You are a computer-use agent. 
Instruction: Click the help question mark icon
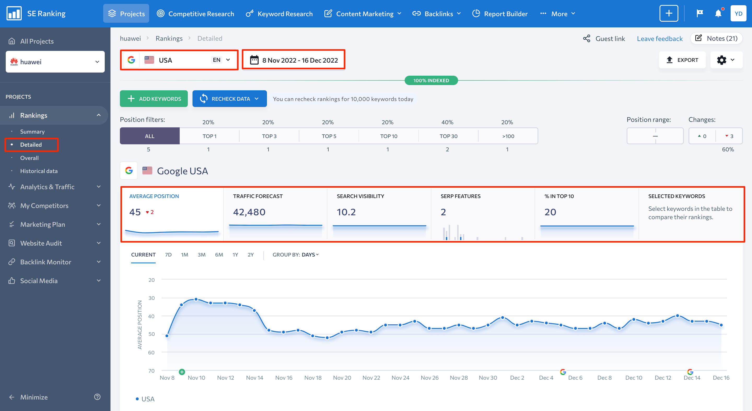coord(97,397)
